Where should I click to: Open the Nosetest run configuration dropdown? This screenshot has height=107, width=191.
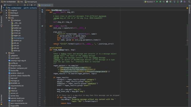(x=150, y=2)
